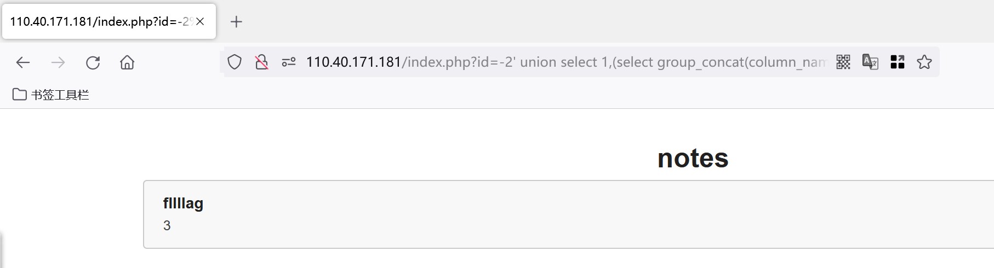
Task: Go to the browser home page
Action: [127, 62]
